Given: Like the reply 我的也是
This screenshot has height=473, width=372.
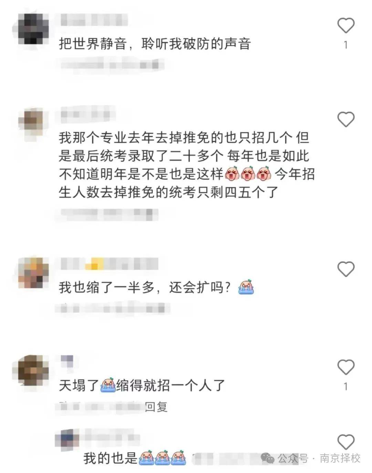Looking at the screenshot, I should [345, 442].
